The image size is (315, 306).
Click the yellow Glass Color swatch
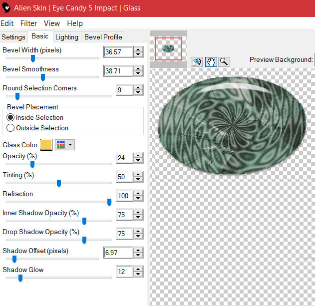(46, 145)
